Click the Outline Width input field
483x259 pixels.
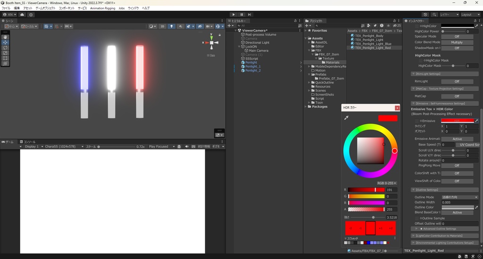(459, 202)
